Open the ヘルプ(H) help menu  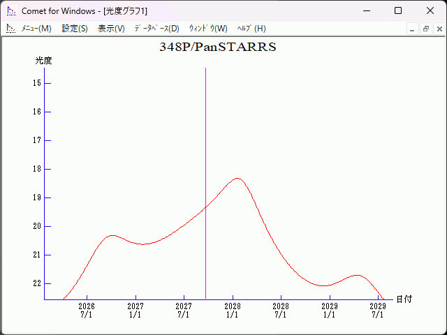[251, 29]
